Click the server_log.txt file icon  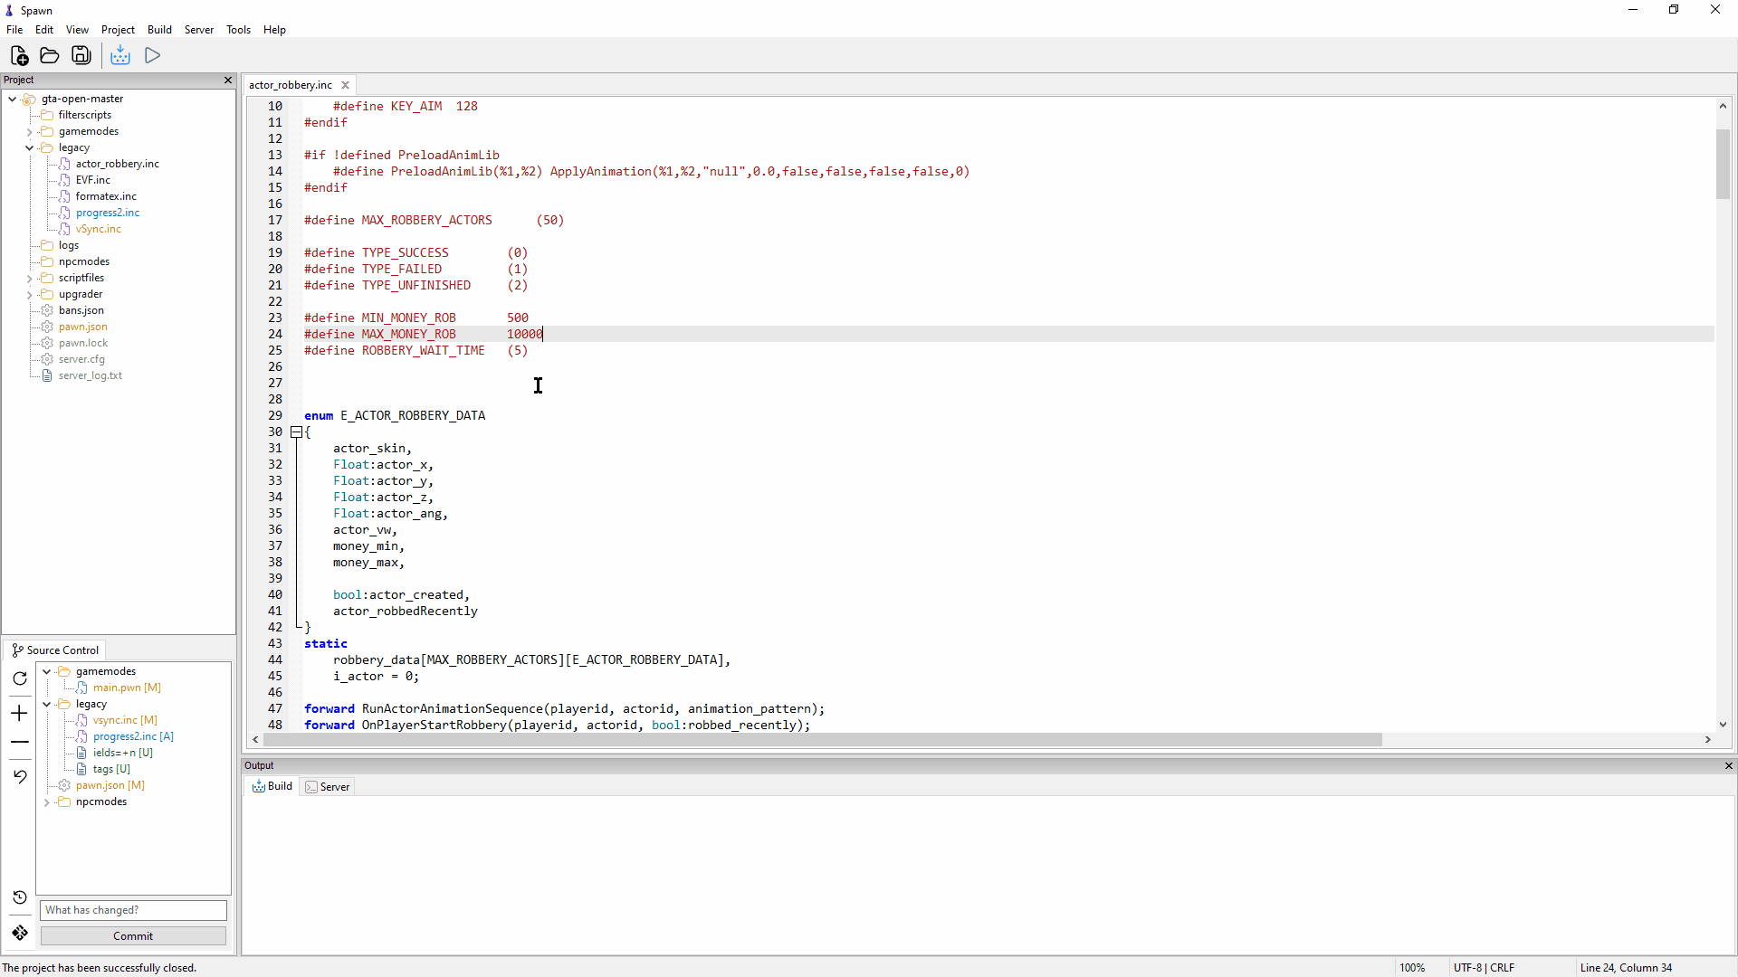(47, 375)
